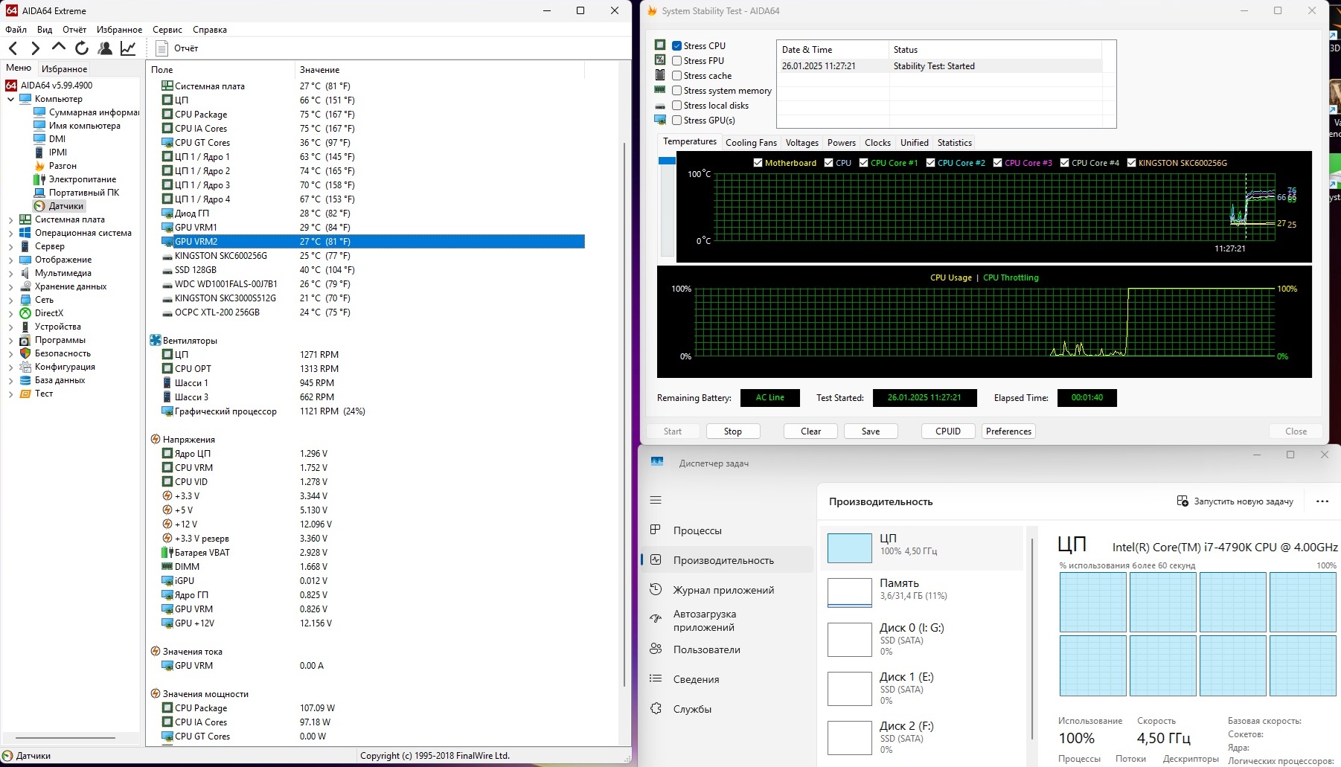Open the Файл menu in AIDA64

click(16, 30)
